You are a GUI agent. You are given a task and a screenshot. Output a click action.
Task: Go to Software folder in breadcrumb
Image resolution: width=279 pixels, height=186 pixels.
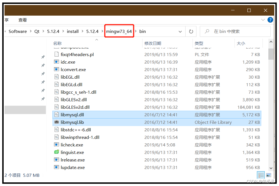pos(18,32)
